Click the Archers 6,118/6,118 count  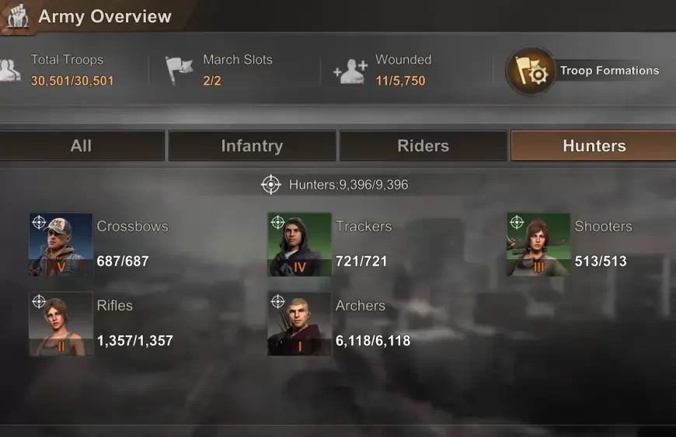coord(373,341)
